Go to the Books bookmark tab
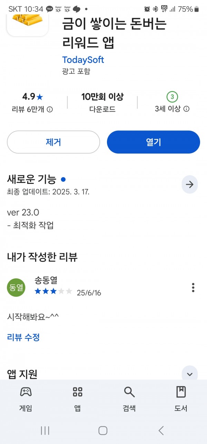 [x=181, y=392]
